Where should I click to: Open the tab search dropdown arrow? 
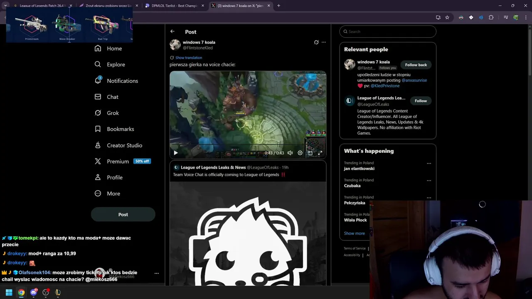tap(5, 6)
